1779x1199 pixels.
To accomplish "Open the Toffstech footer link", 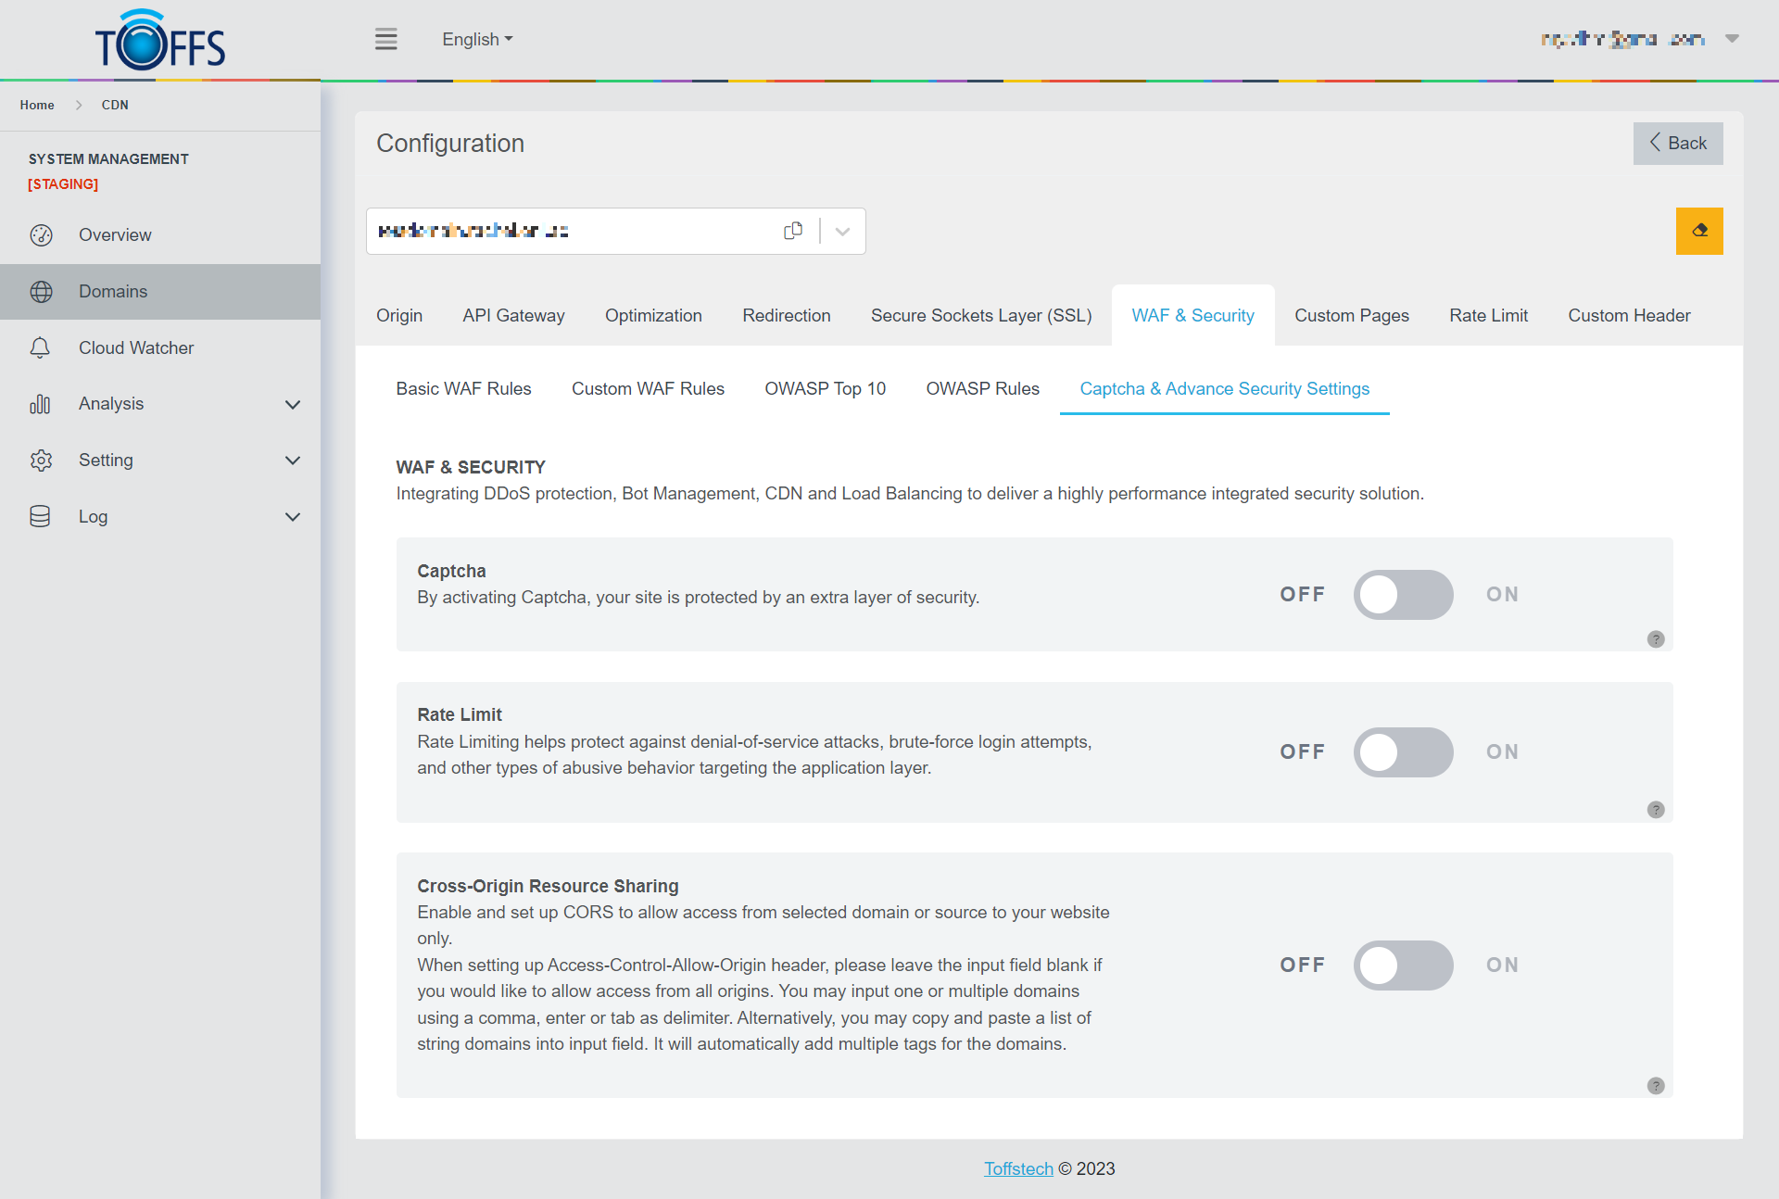I will pos(1017,1168).
